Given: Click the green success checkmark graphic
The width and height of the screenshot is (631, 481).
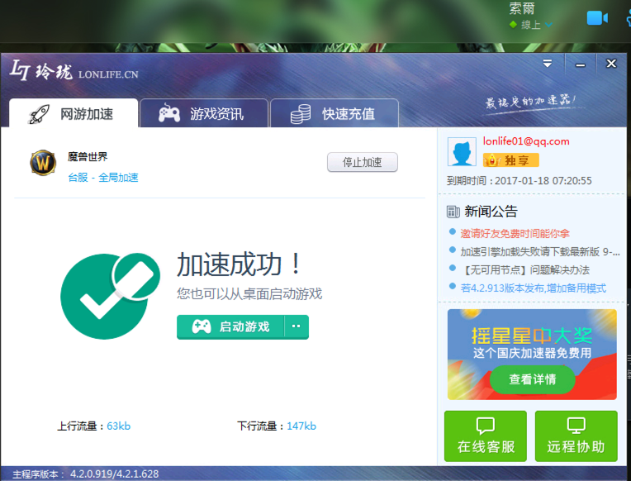Looking at the screenshot, I should click(110, 296).
